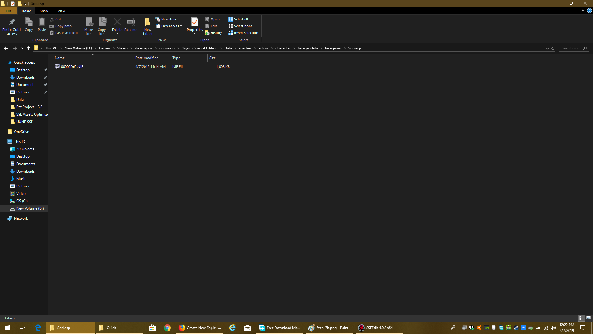Click Select none button

[240, 26]
